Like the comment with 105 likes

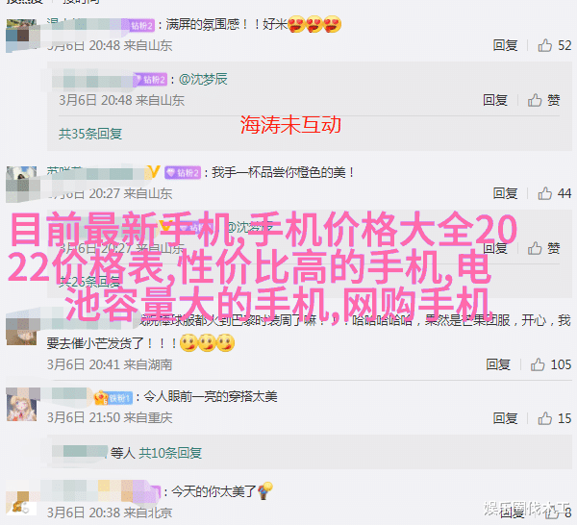pyautogui.click(x=550, y=364)
